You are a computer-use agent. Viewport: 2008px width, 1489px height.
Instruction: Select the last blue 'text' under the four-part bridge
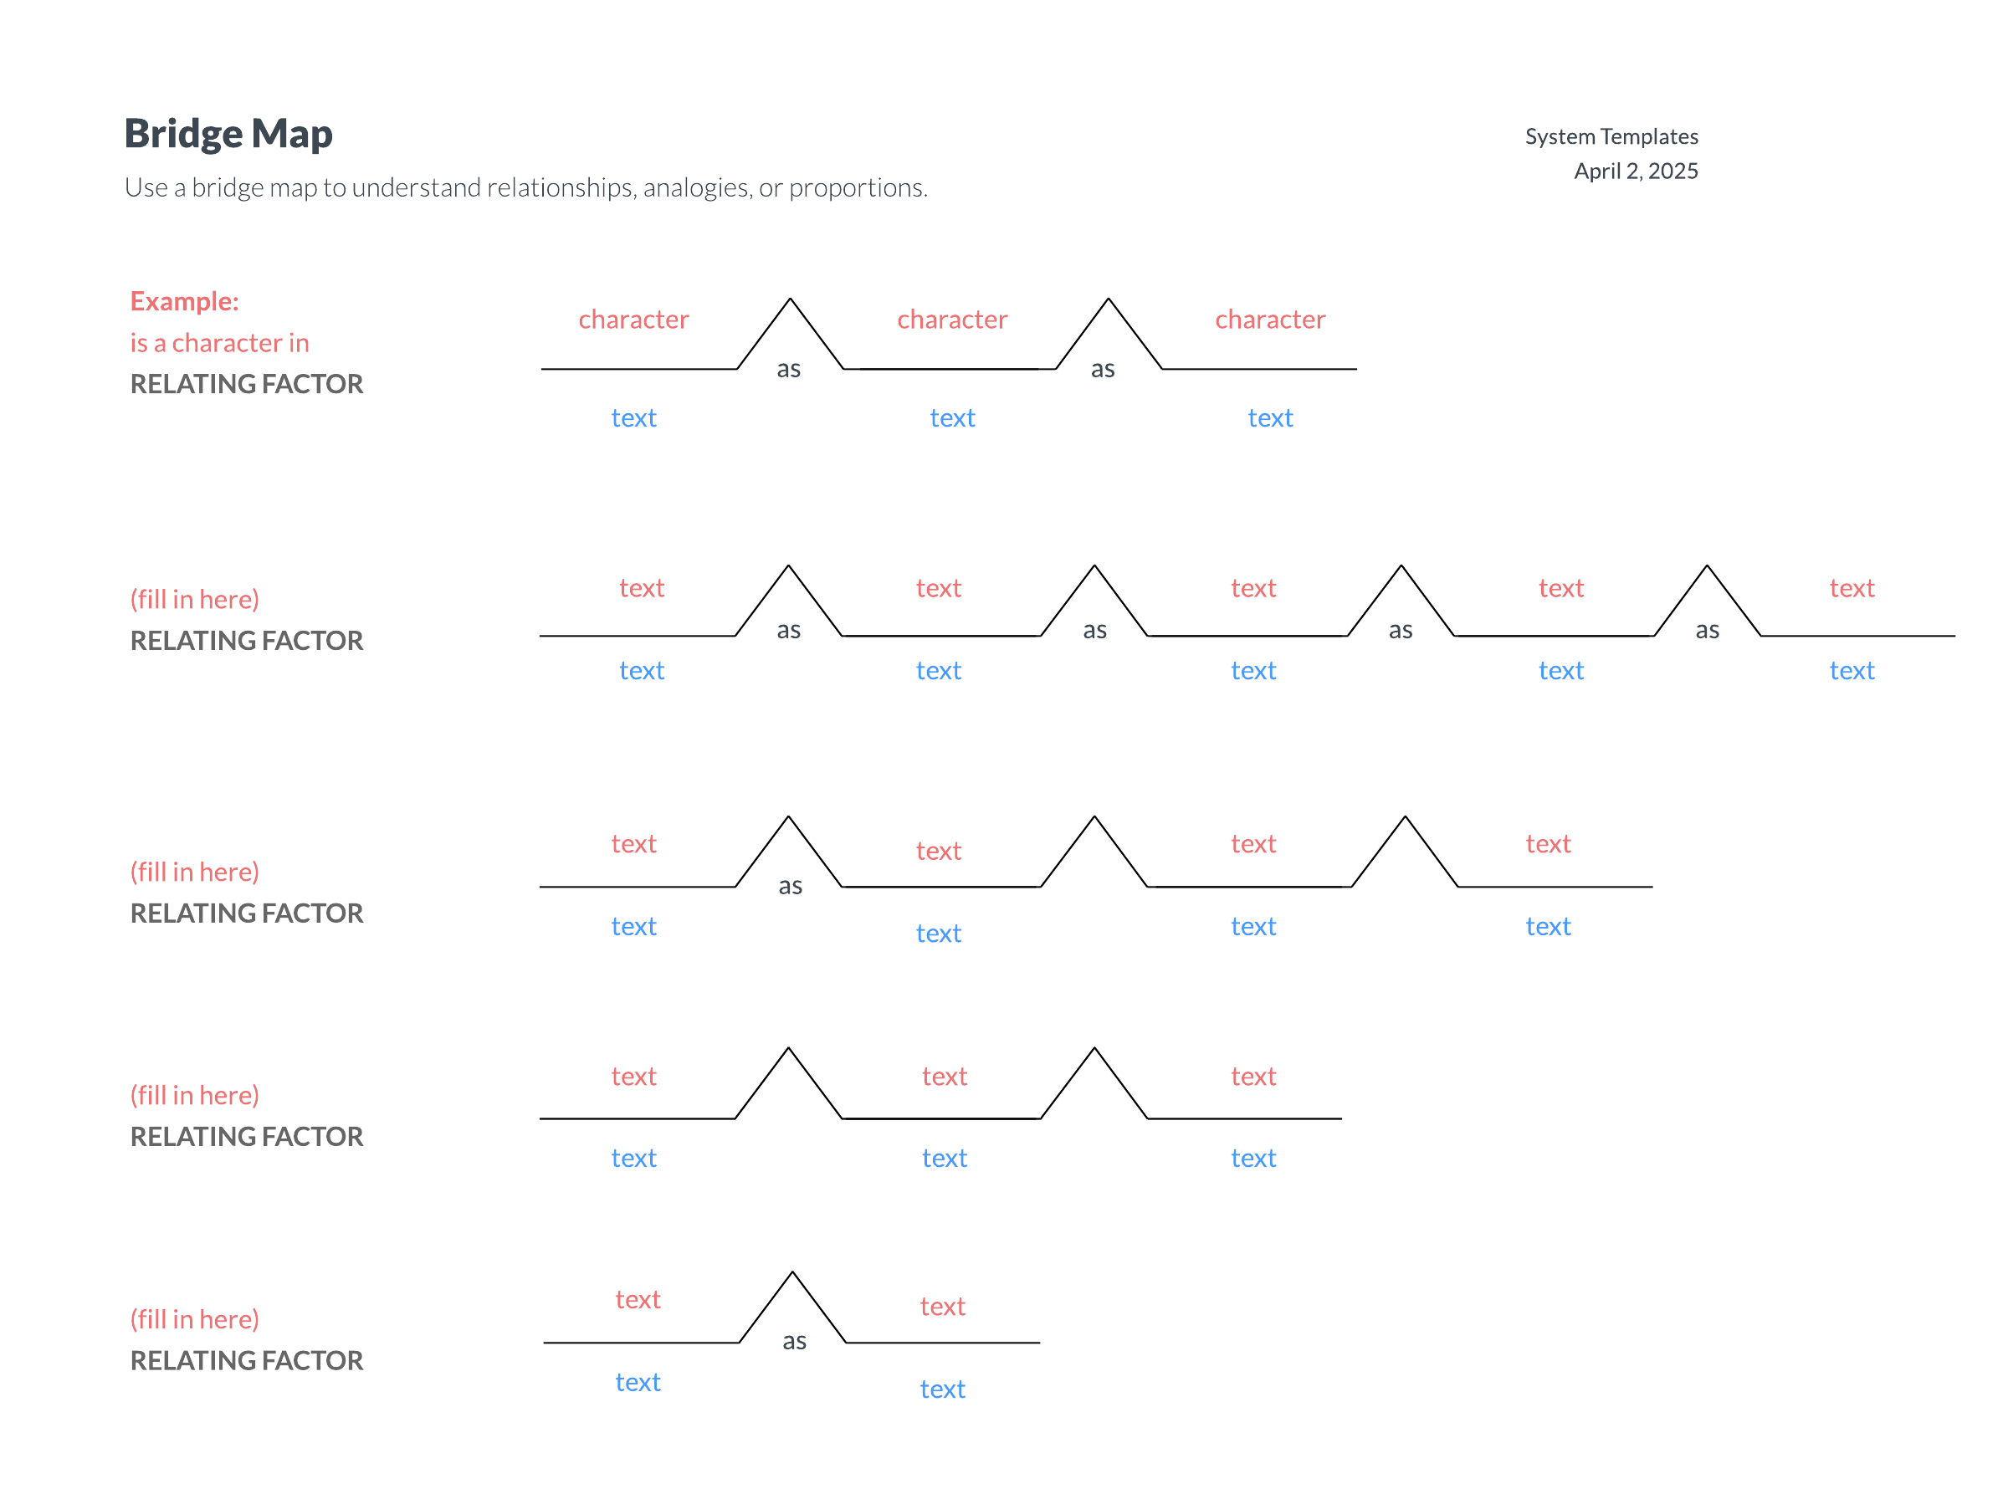click(1548, 926)
